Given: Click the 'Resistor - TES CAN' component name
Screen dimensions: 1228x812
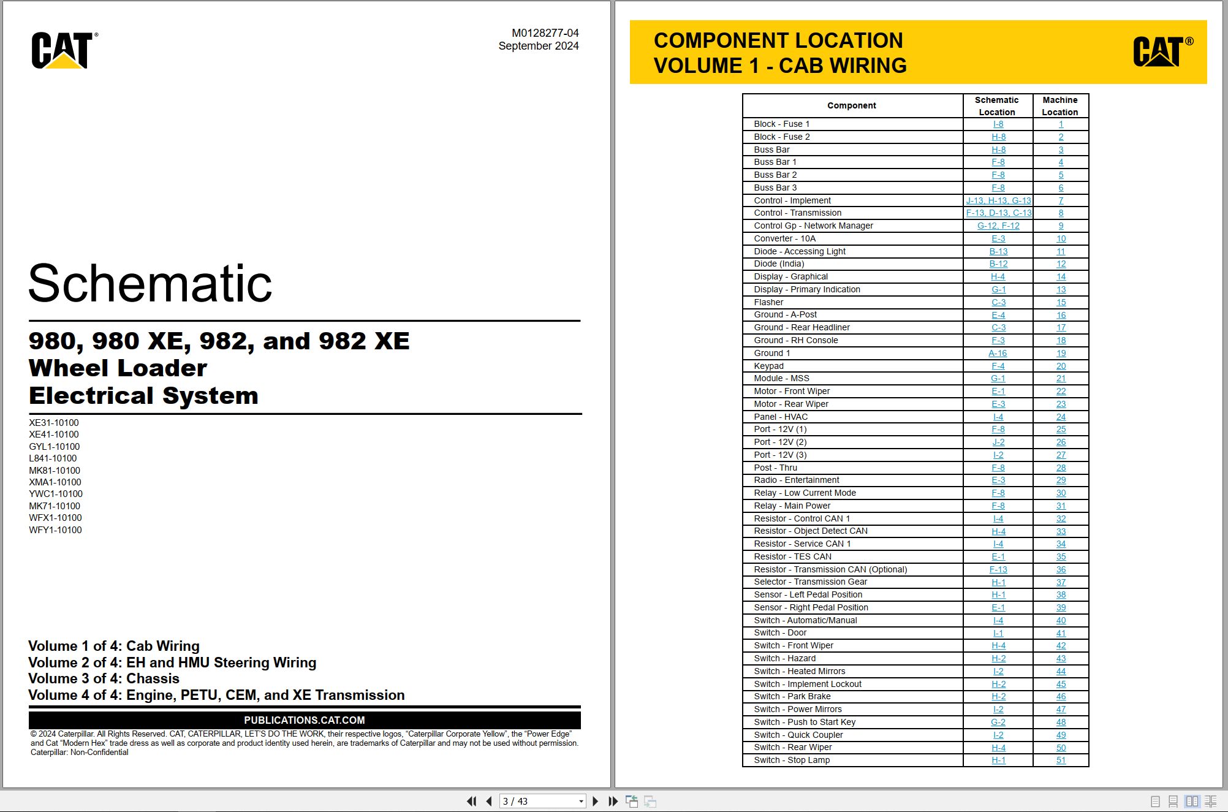Looking at the screenshot, I should (x=793, y=556).
